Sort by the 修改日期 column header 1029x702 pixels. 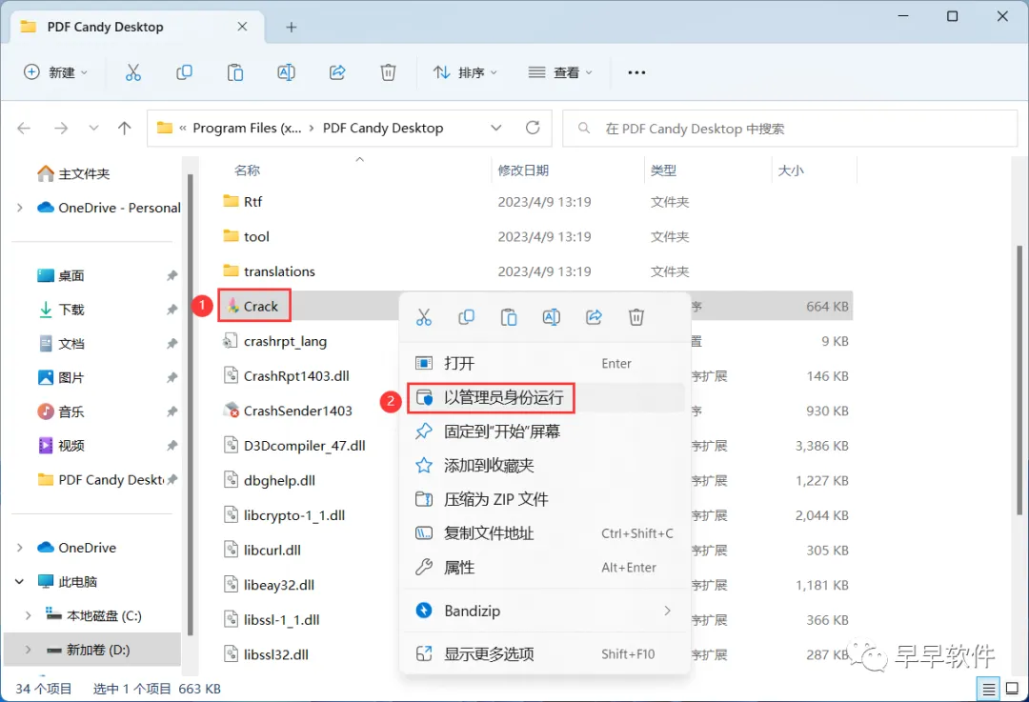[523, 170]
